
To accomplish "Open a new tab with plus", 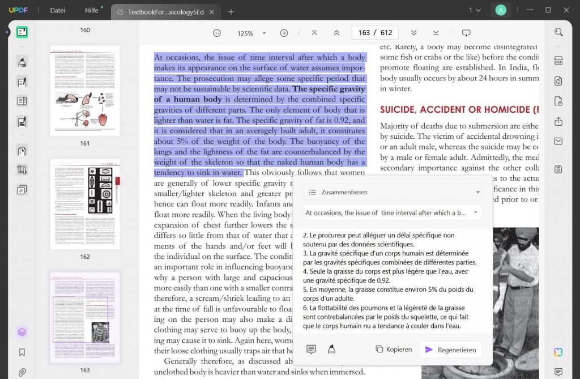I will tap(231, 12).
